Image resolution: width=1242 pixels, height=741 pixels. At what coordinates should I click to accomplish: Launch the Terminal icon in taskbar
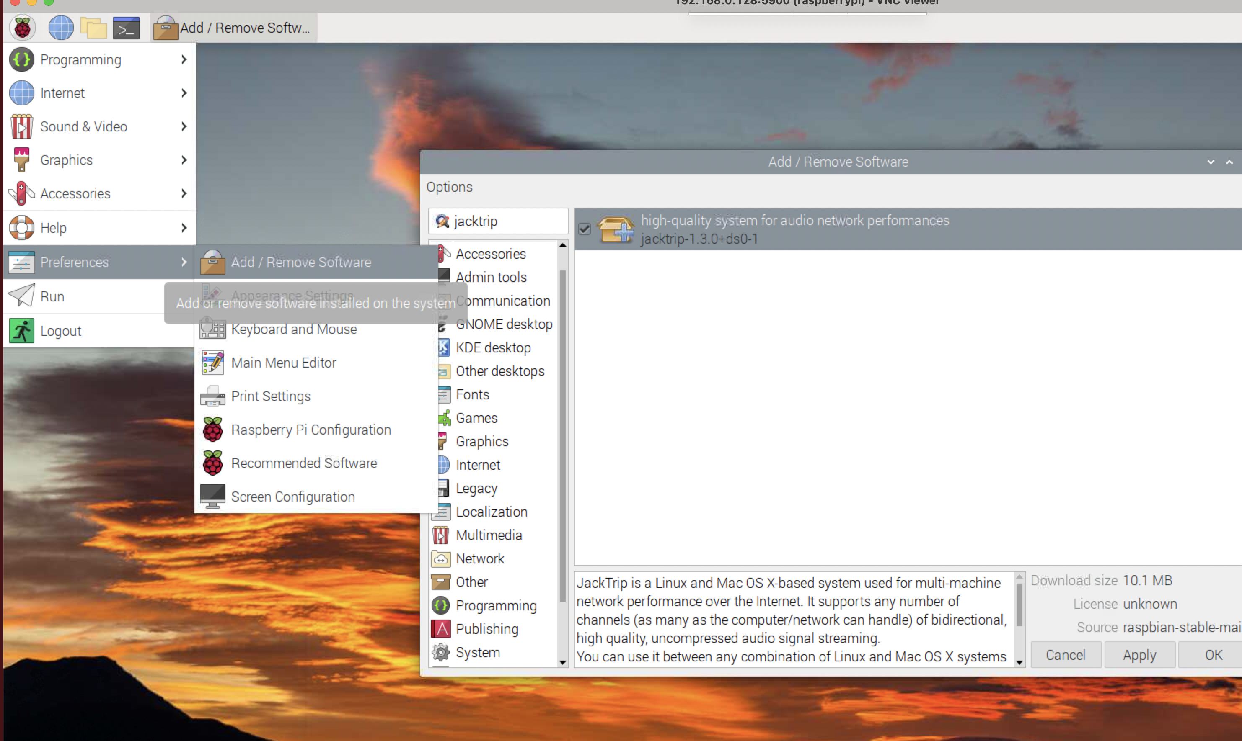(126, 28)
